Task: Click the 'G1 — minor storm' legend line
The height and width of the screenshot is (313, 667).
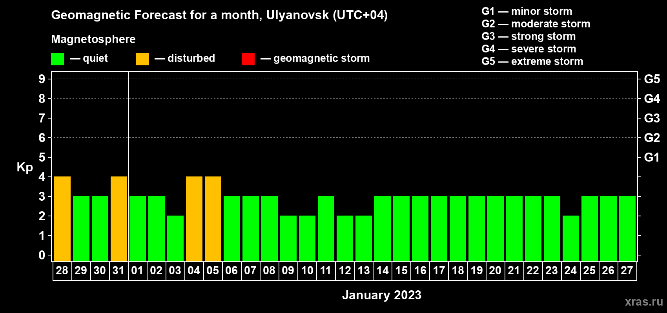Action: point(527,11)
